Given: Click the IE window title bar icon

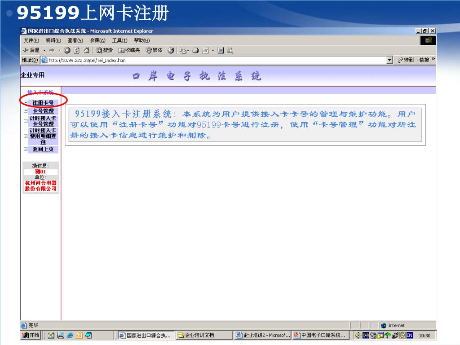Looking at the screenshot, I should pyautogui.click(x=24, y=31).
